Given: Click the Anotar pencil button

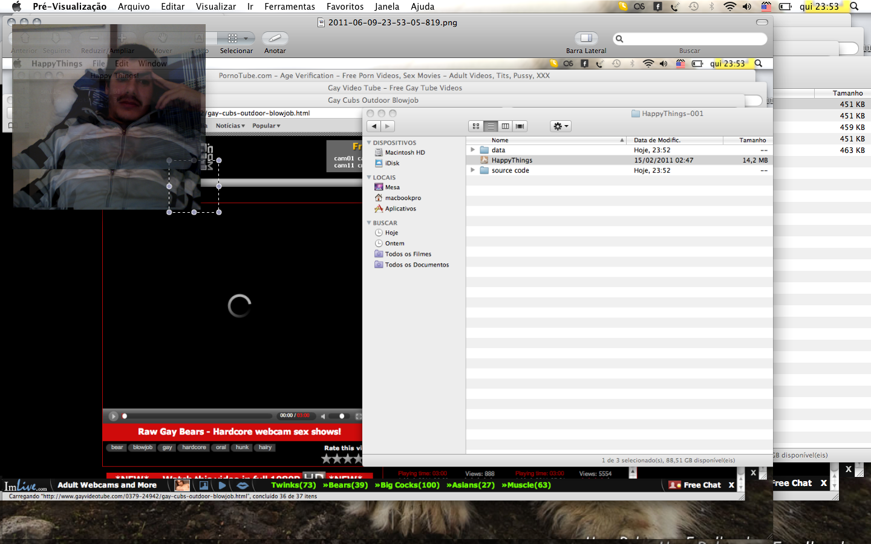Looking at the screenshot, I should (275, 38).
